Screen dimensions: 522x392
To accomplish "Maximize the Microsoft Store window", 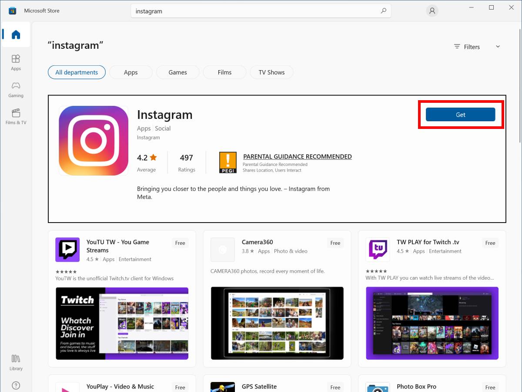I will click(491, 8).
